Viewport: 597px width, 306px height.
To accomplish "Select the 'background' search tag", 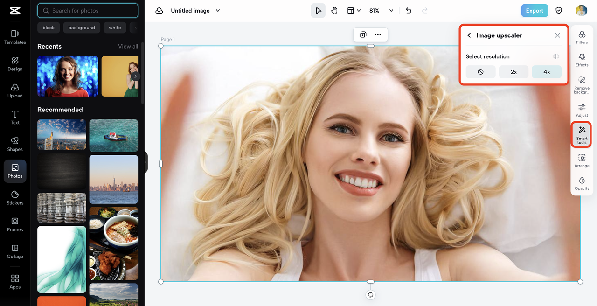I will pos(82,28).
